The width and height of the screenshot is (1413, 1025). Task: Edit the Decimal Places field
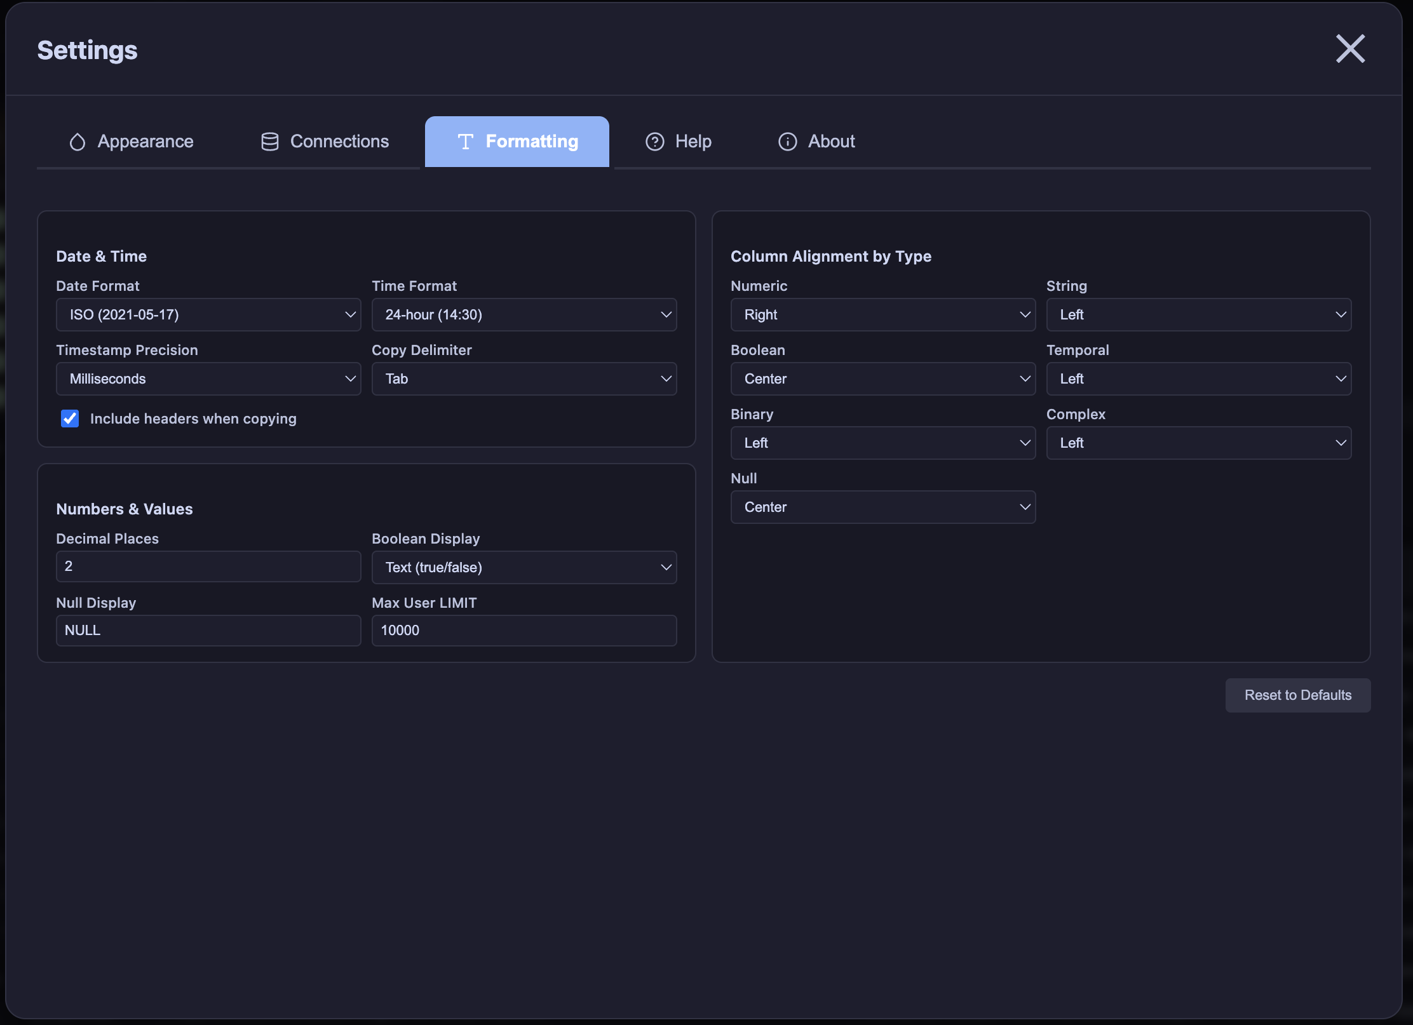tap(208, 566)
